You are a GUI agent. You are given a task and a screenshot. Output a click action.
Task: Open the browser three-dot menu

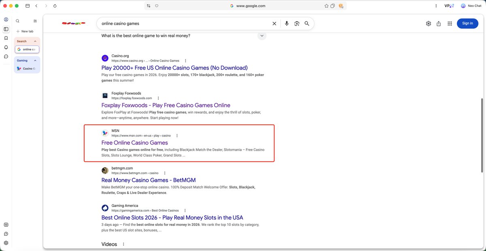point(436,6)
